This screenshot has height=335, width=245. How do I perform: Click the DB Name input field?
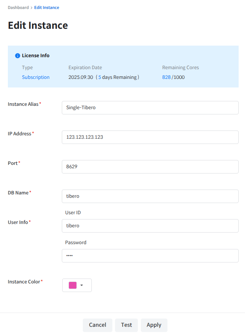coord(150,196)
